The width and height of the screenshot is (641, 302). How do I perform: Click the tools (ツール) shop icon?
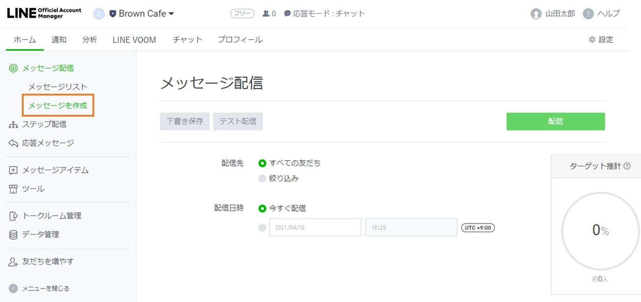click(13, 189)
